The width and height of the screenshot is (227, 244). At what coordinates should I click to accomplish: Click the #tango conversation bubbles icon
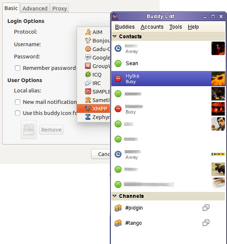click(x=206, y=223)
